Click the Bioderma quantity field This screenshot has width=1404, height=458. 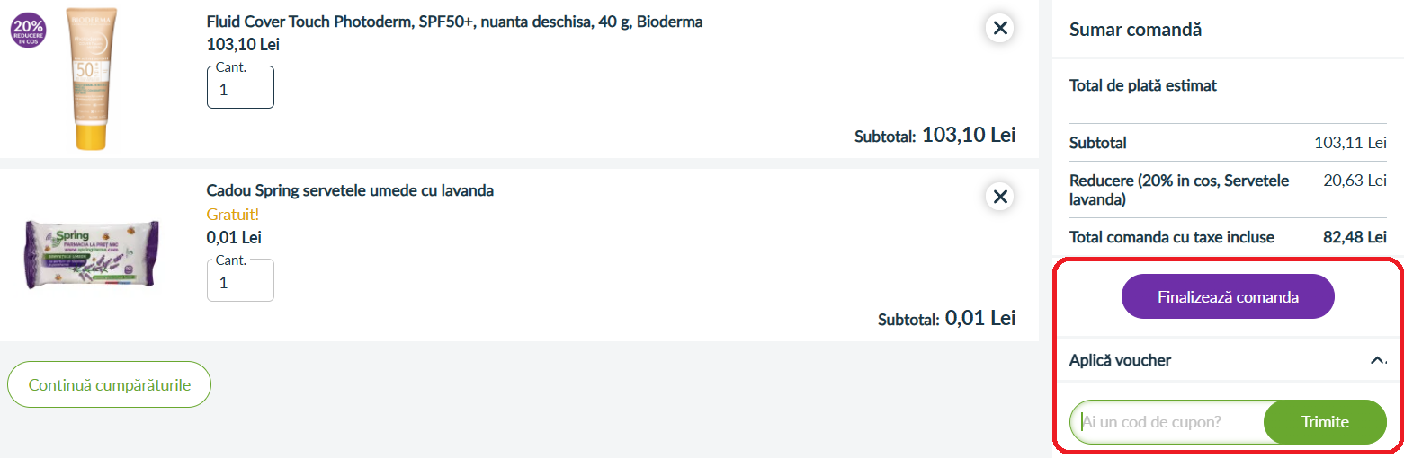pos(240,89)
